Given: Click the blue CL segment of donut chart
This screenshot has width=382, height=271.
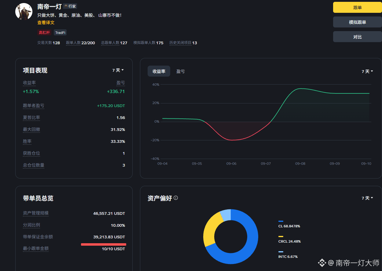Looking at the screenshot, I should coord(246,247).
